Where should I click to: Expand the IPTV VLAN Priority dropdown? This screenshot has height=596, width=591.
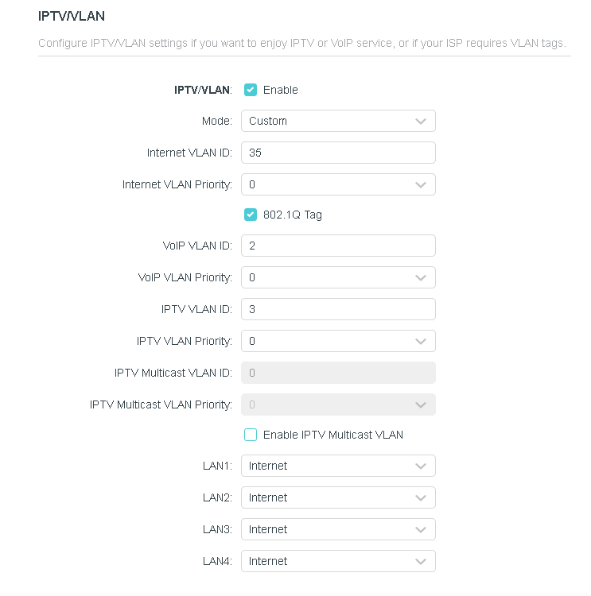[x=338, y=341]
